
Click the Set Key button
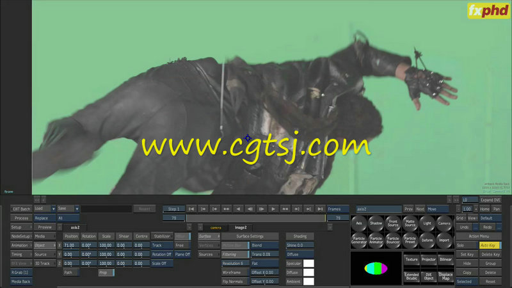pyautogui.click(x=467, y=254)
